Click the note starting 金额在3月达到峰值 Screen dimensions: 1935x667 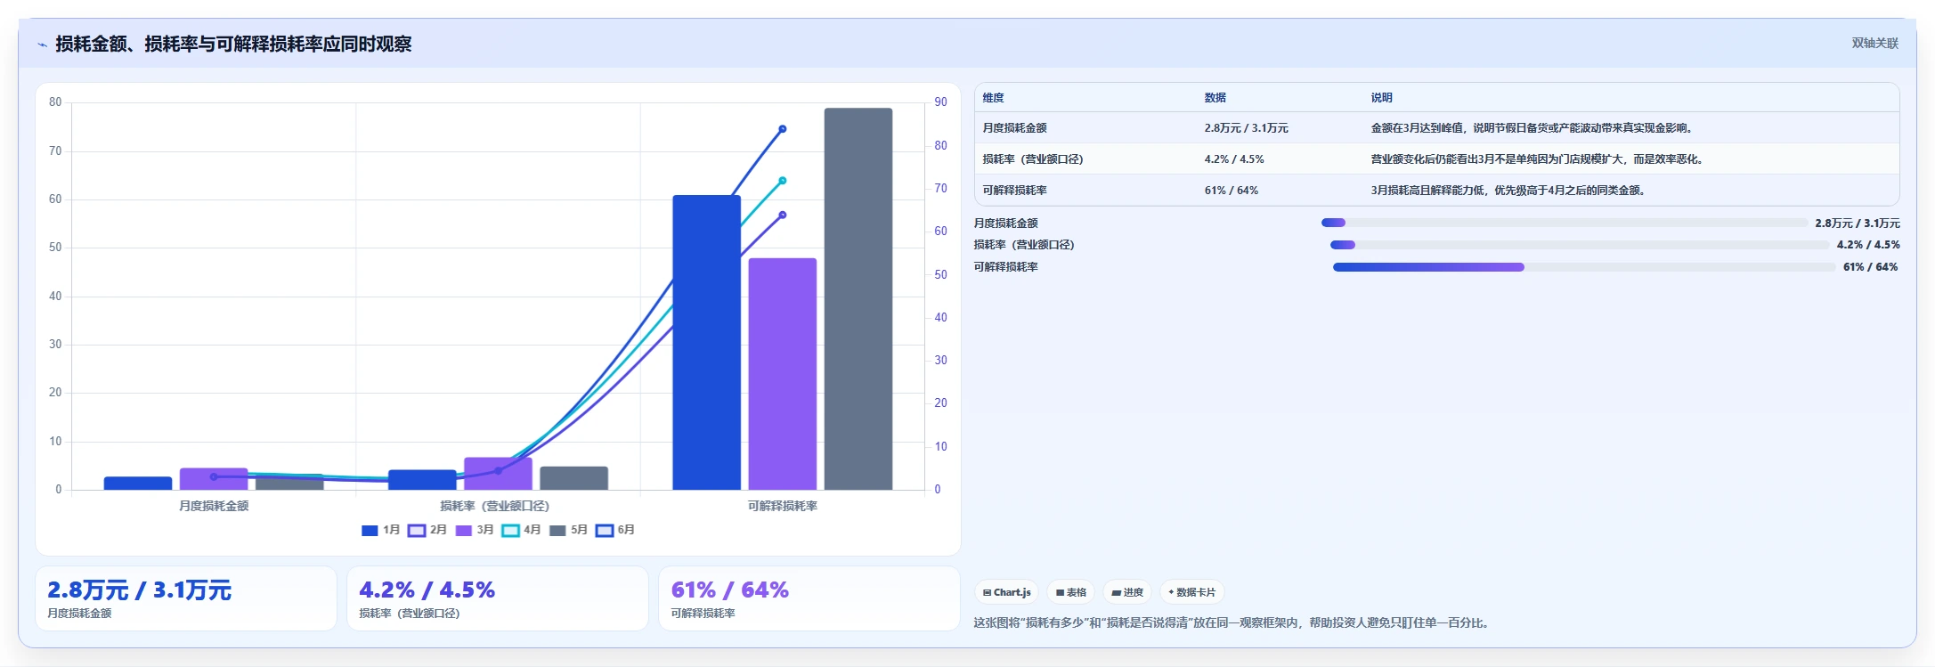pos(1533,128)
